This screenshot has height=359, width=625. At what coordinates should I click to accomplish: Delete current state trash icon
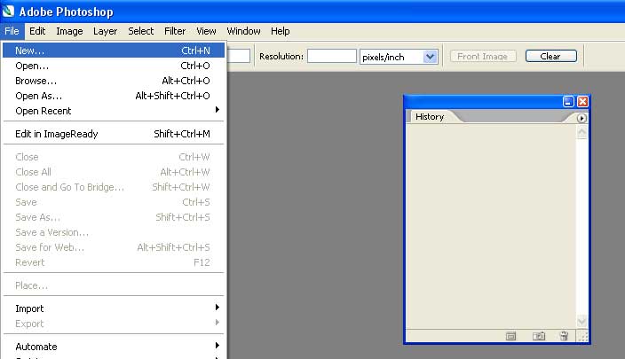click(564, 336)
